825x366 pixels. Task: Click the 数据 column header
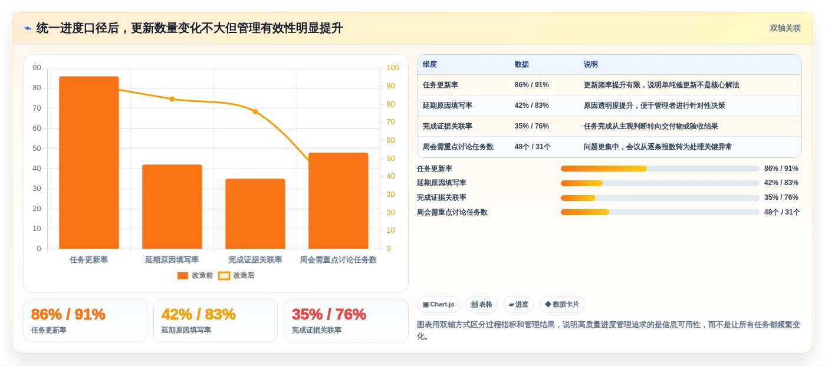tap(522, 65)
